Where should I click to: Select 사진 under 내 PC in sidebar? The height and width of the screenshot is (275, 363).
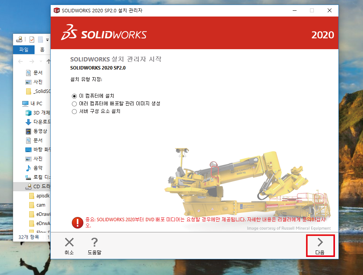point(34,159)
